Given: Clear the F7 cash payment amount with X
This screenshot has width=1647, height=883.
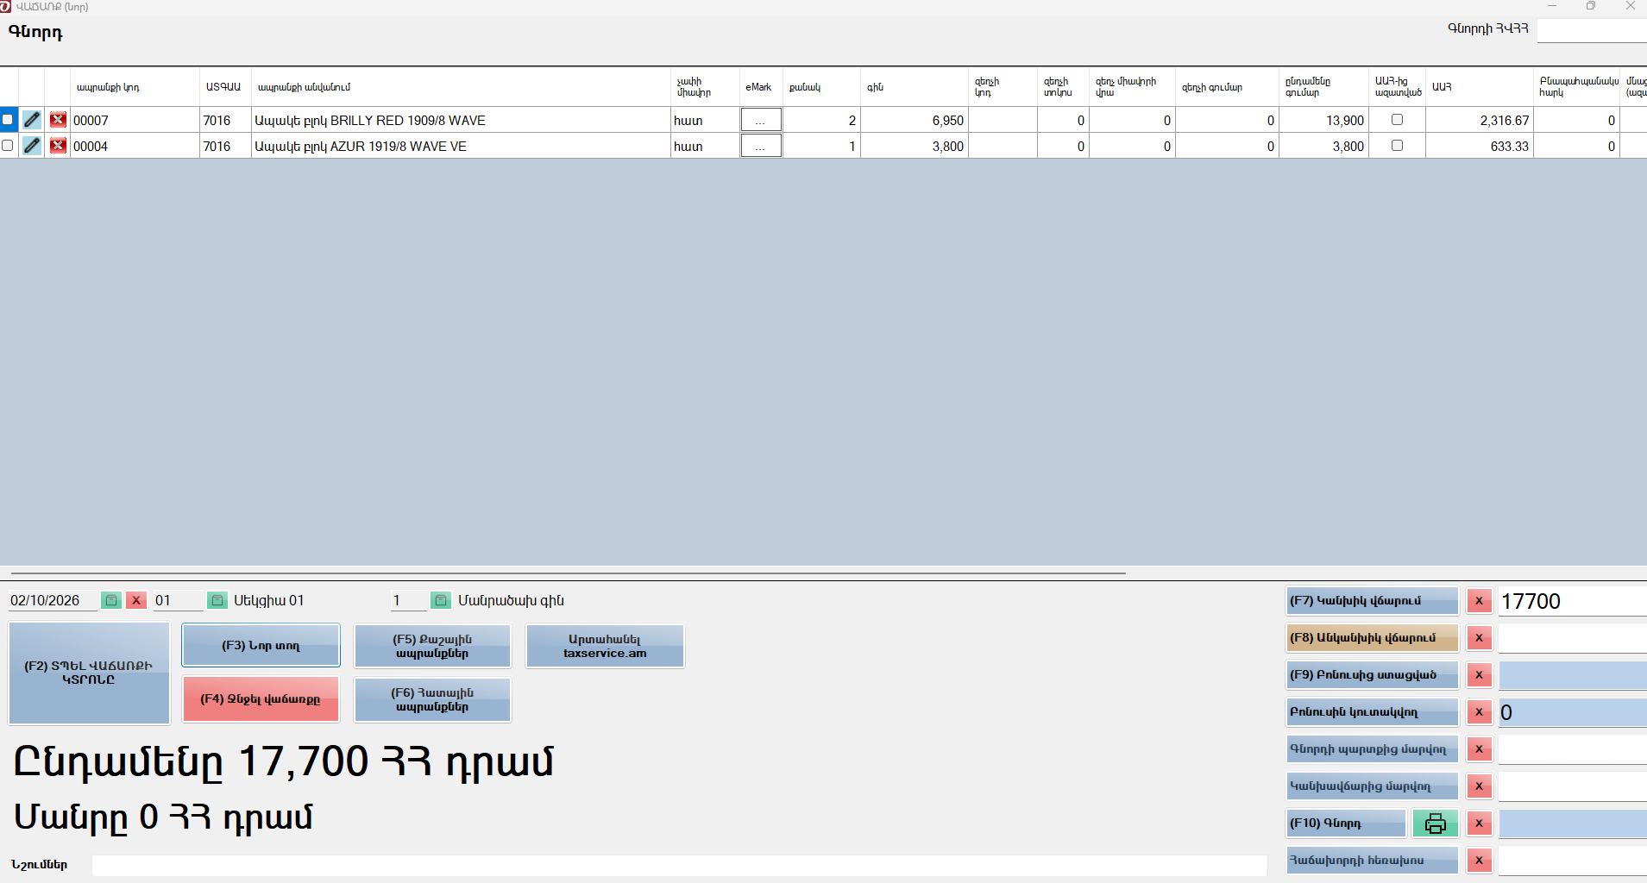Looking at the screenshot, I should pyautogui.click(x=1480, y=601).
